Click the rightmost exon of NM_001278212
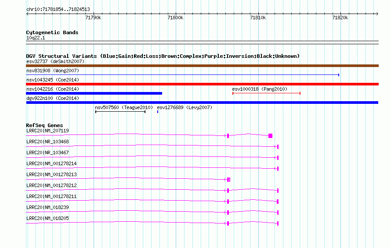 point(278,191)
